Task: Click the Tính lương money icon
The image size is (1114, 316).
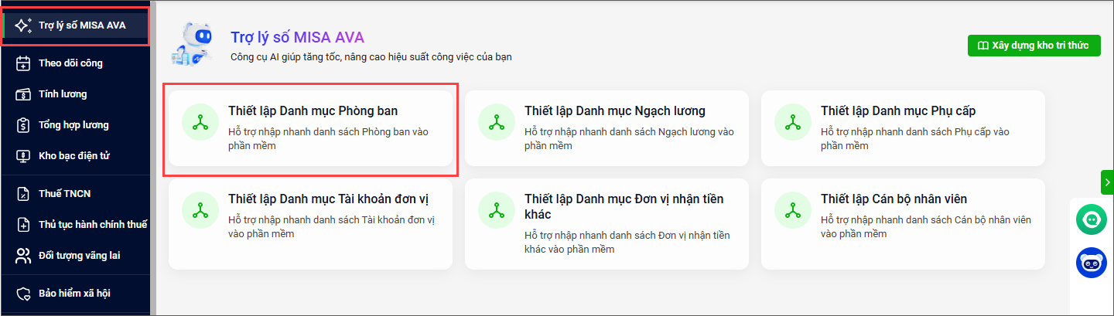Action: [x=23, y=94]
